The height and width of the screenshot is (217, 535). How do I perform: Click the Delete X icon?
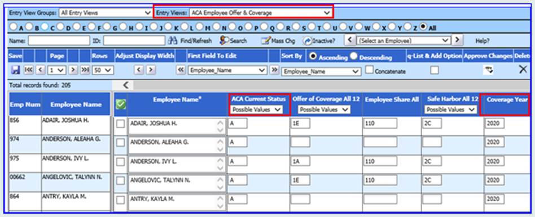pyautogui.click(x=523, y=69)
